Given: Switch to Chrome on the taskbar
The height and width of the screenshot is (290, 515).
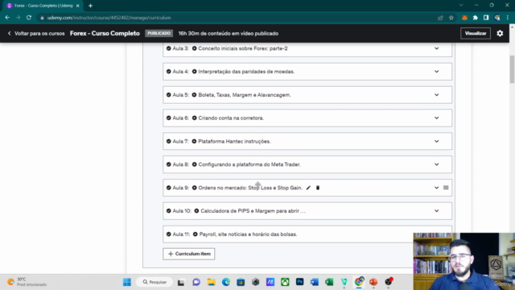Looking at the screenshot, I should (359, 282).
